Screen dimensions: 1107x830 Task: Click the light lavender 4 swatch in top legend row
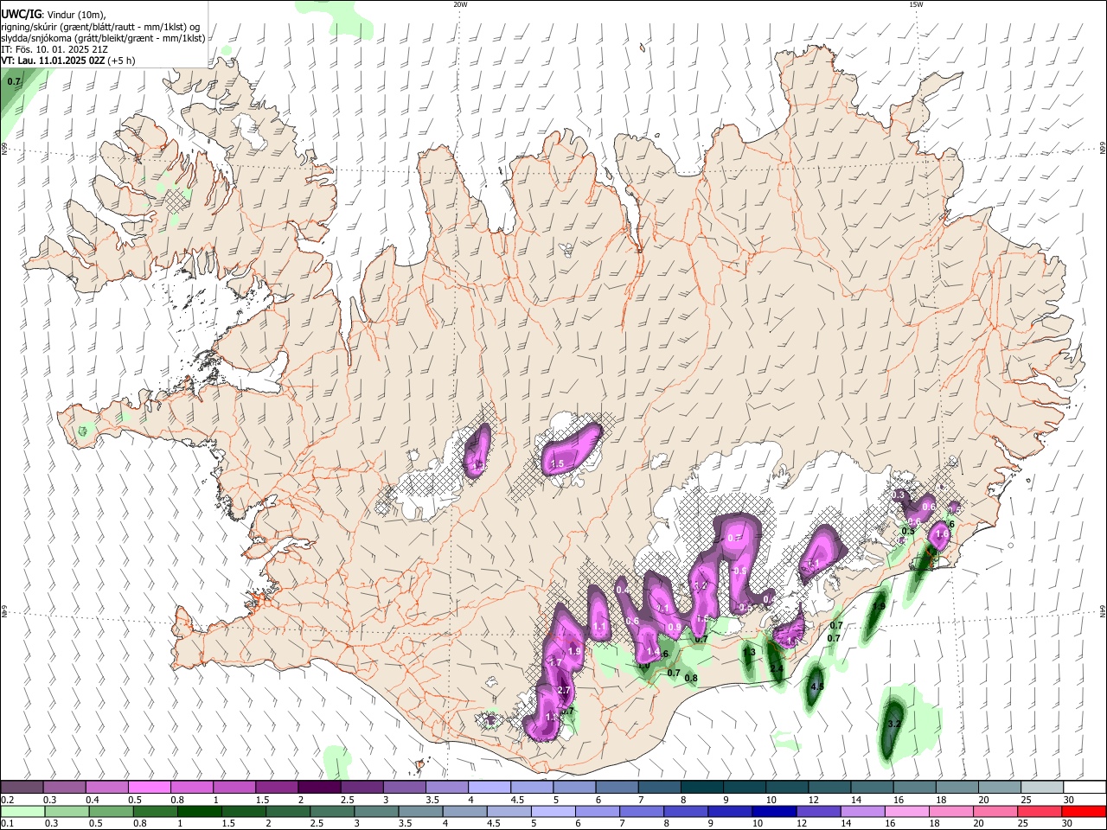(489, 788)
